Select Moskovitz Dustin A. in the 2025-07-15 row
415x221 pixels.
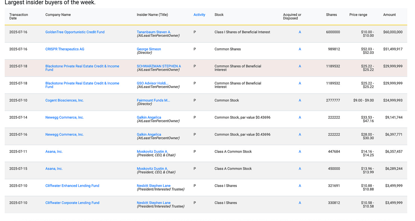click(x=152, y=169)
